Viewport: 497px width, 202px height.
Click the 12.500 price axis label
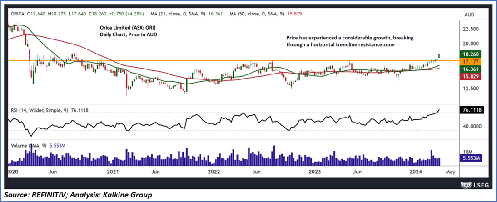coord(472,89)
